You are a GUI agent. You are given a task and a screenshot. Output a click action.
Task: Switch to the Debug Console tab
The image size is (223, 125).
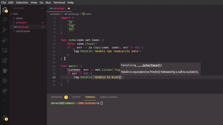[109, 97]
